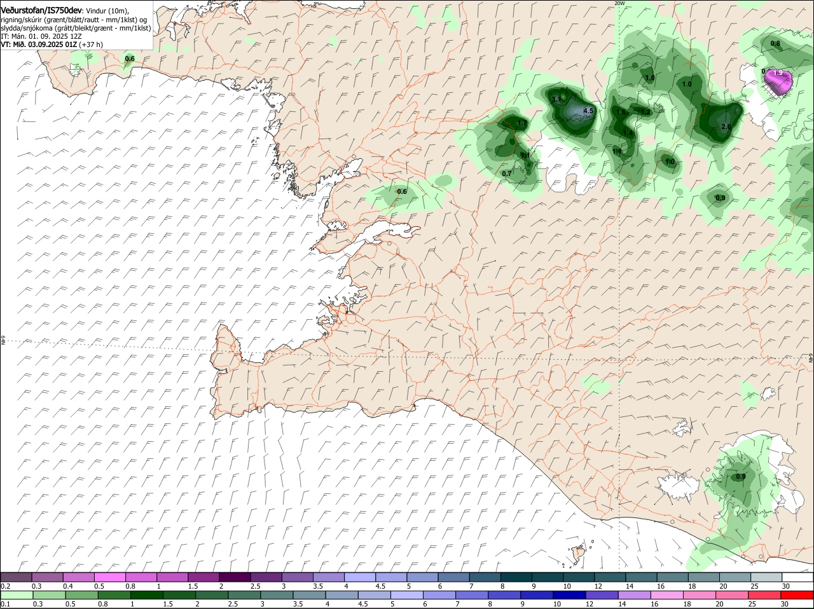Click the 0.2 snow legend scale label
Screen dimensions: 814x609
5,586
